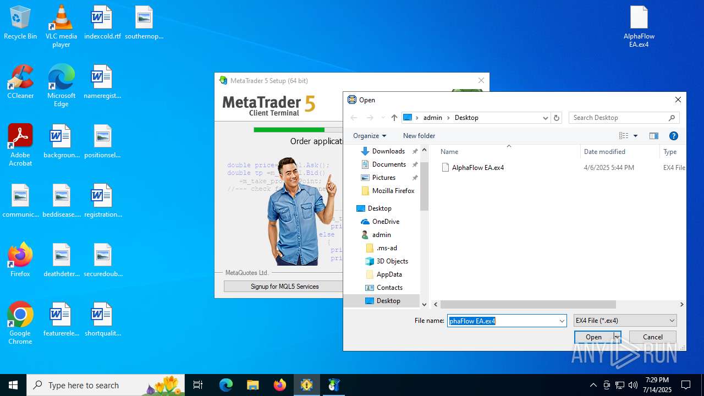Click the Windows Start button
This screenshot has height=396, width=704.
(x=13, y=385)
